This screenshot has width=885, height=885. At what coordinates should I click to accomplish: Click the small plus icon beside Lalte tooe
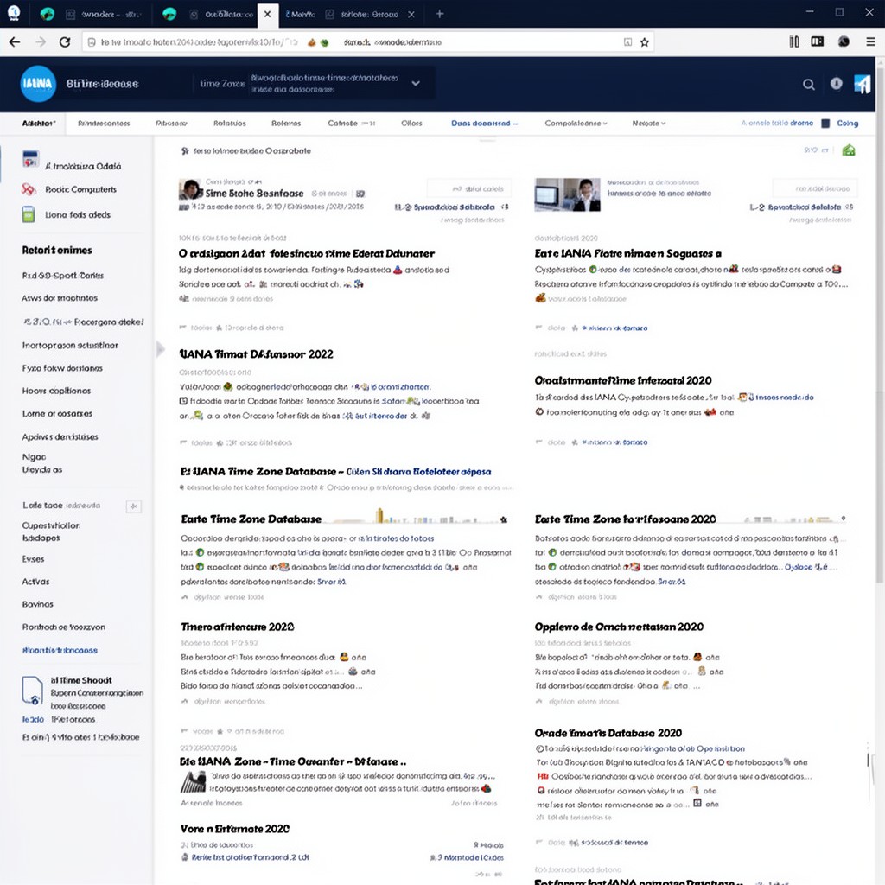[134, 506]
